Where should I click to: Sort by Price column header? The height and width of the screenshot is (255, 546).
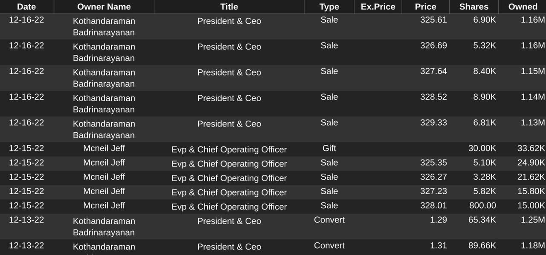click(x=426, y=7)
